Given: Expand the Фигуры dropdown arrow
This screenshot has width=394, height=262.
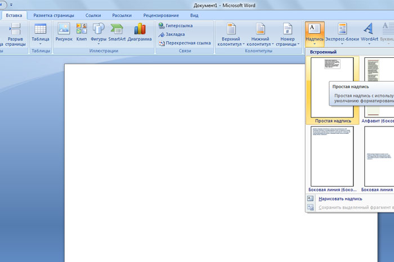Looking at the screenshot, I should point(98,44).
